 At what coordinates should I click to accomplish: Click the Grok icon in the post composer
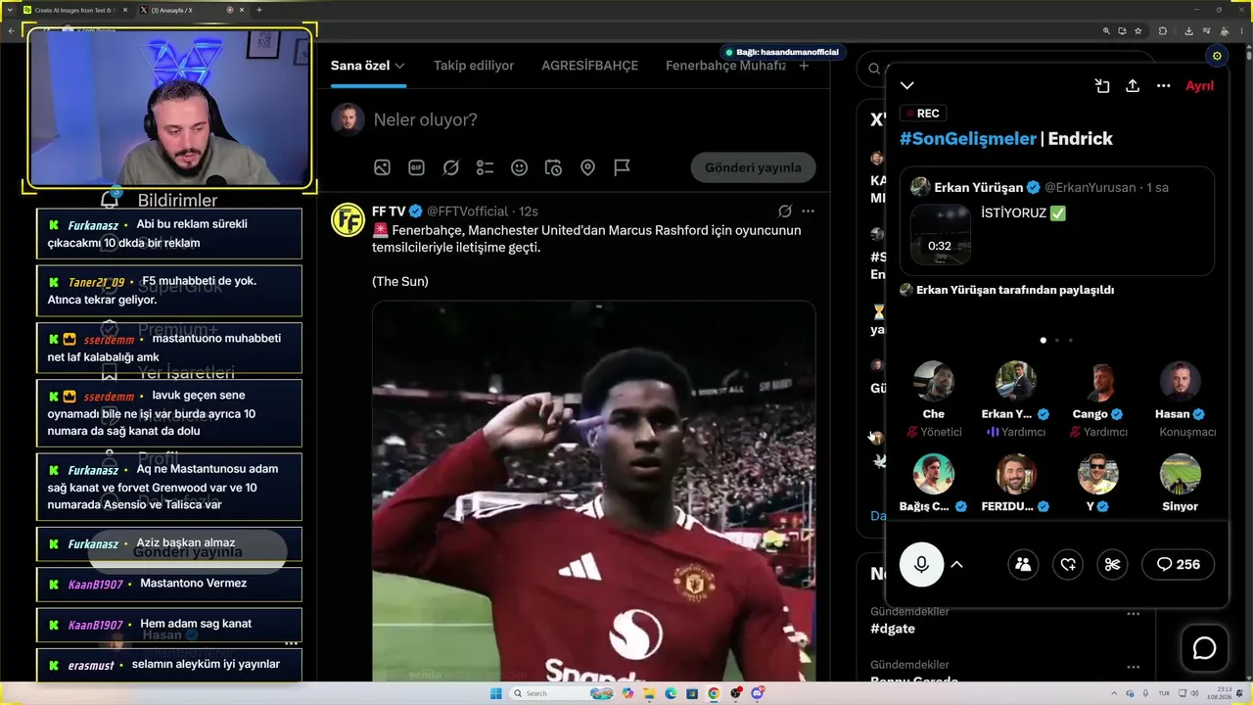450,167
